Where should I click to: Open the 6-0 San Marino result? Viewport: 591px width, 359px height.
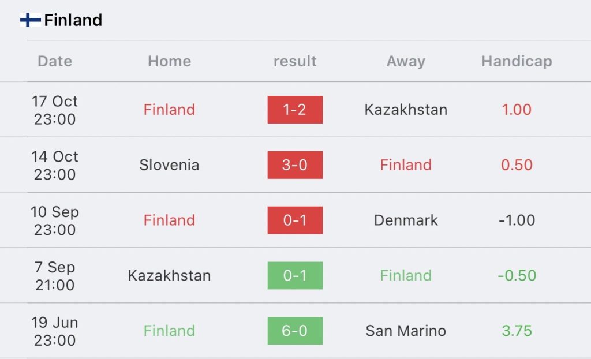tap(295, 331)
